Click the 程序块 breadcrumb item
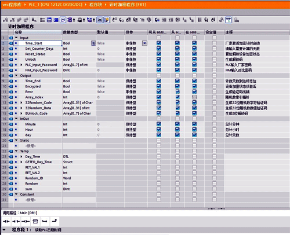290x235 pixels. [x=96, y=5]
